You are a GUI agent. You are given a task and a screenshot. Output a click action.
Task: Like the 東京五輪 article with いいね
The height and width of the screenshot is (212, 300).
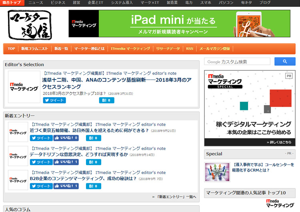point(66,138)
